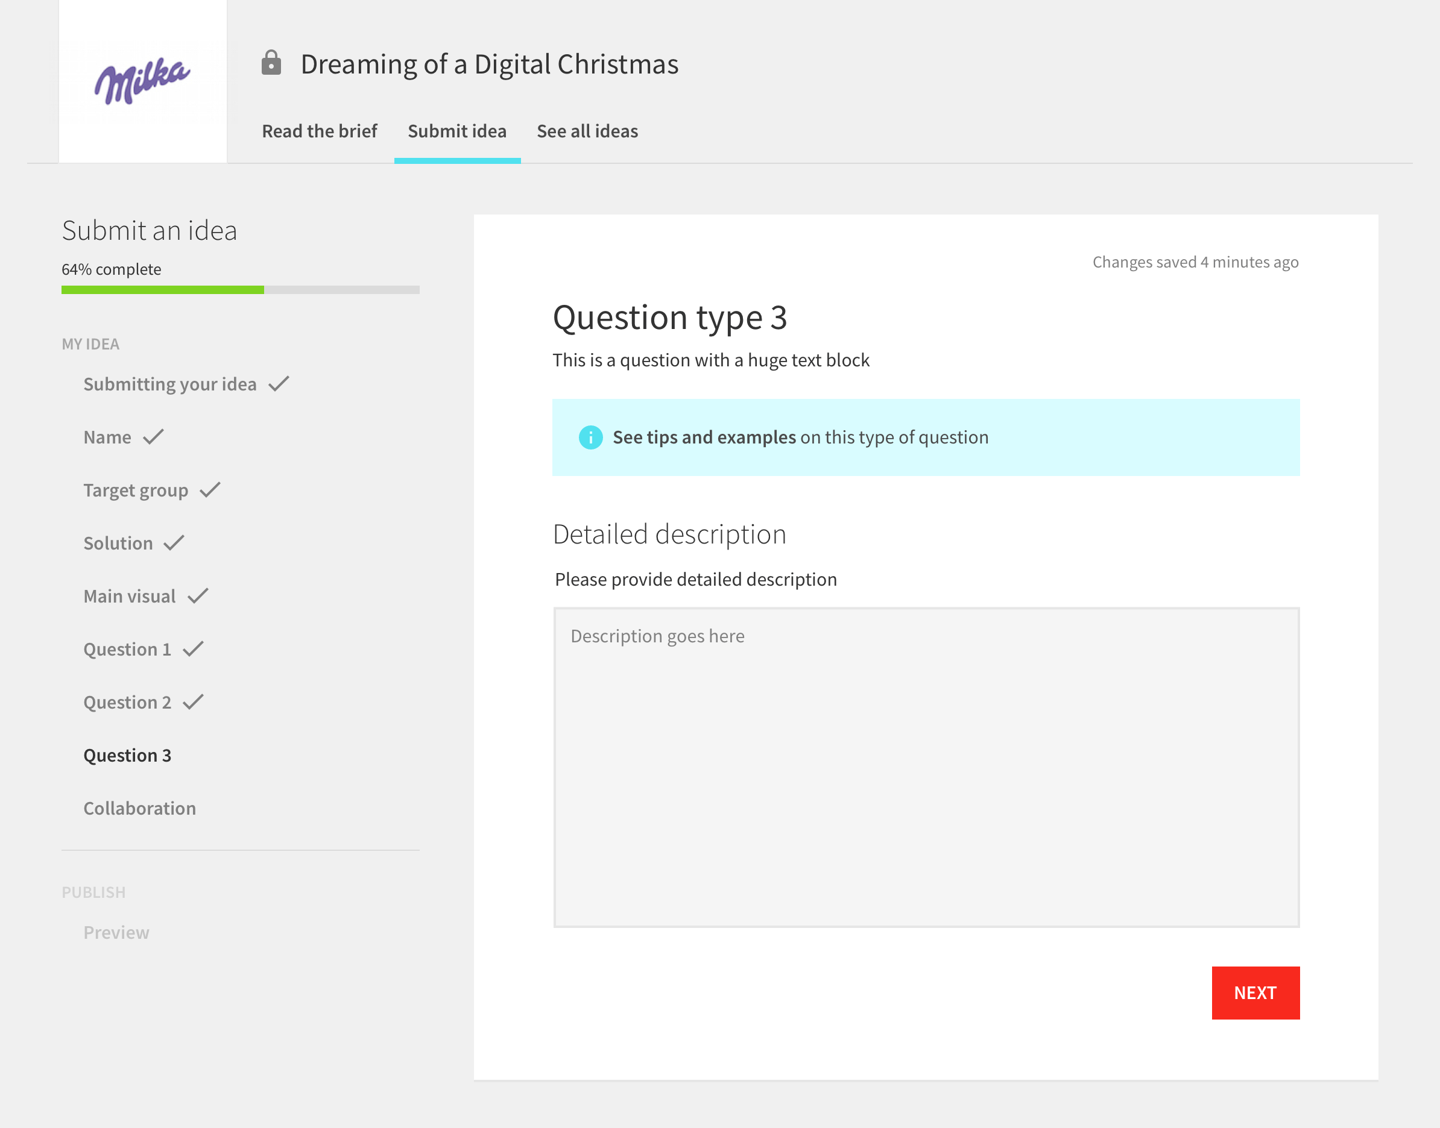Go to Collaboration step in sidebar
This screenshot has width=1440, height=1128.
139,809
